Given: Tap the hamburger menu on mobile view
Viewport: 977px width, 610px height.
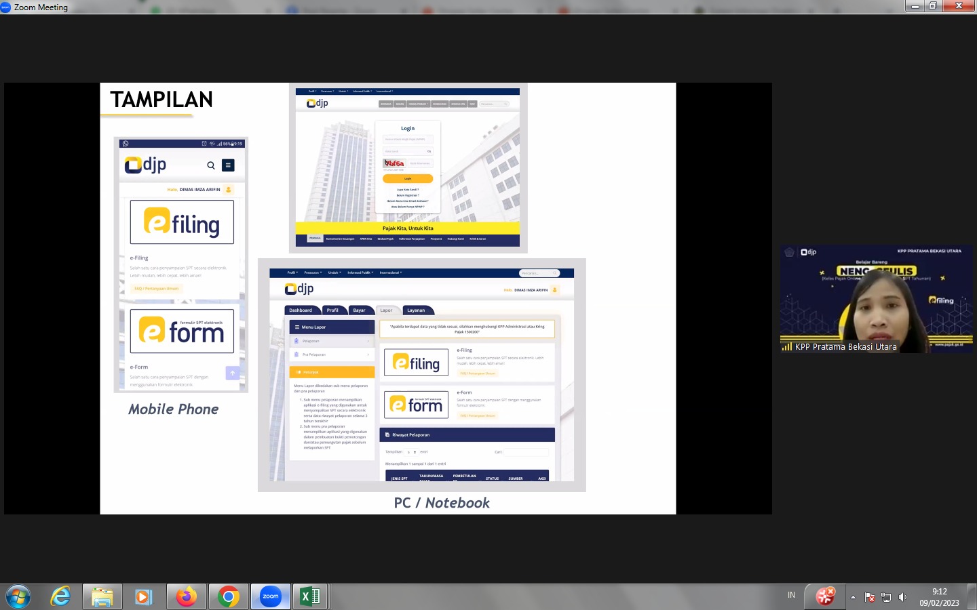Looking at the screenshot, I should tap(228, 165).
